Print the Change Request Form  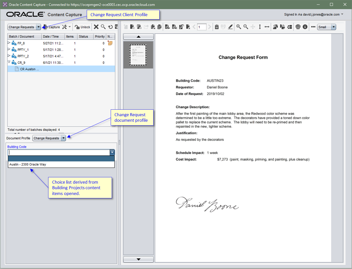click(298, 27)
